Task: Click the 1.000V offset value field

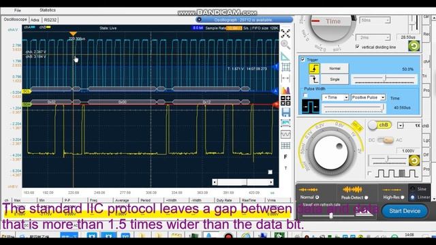Action: pos(408,151)
